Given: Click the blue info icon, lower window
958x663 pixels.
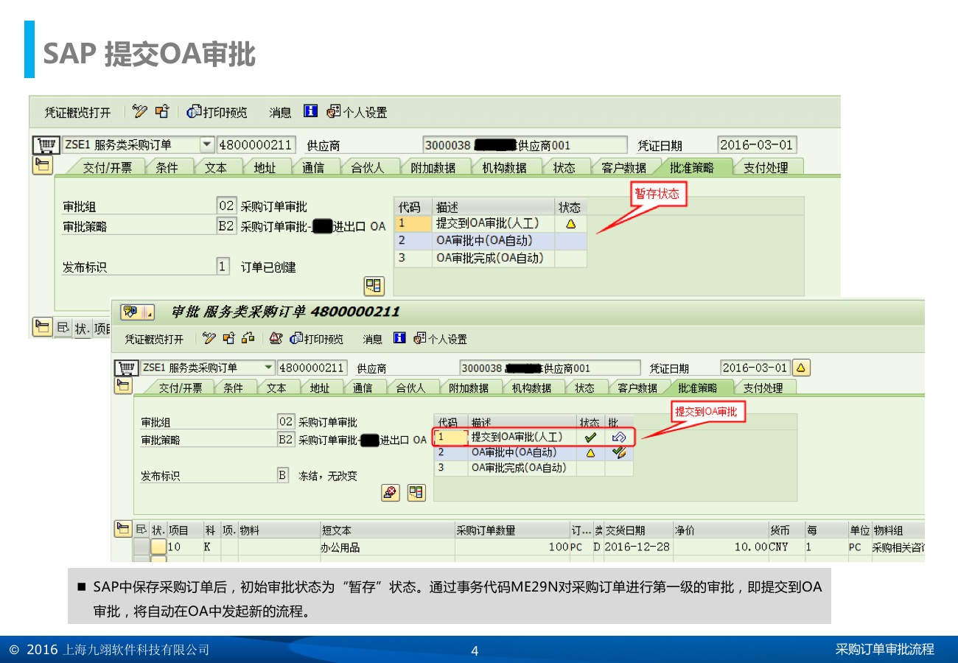Looking at the screenshot, I should coord(399,338).
